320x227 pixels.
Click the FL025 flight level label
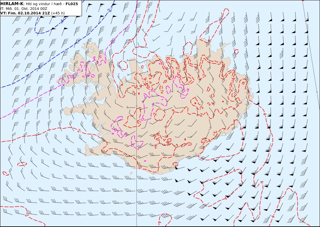(x=72, y=4)
